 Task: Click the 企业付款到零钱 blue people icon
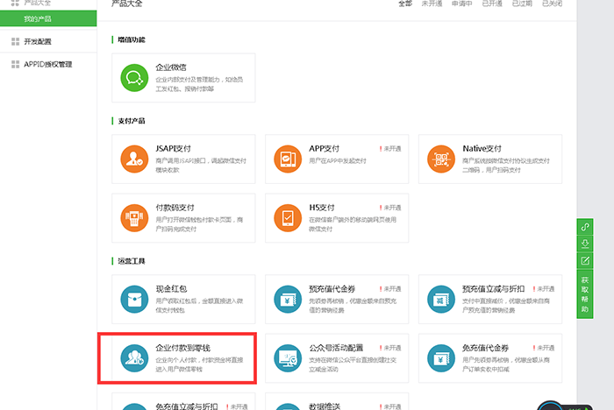point(134,358)
